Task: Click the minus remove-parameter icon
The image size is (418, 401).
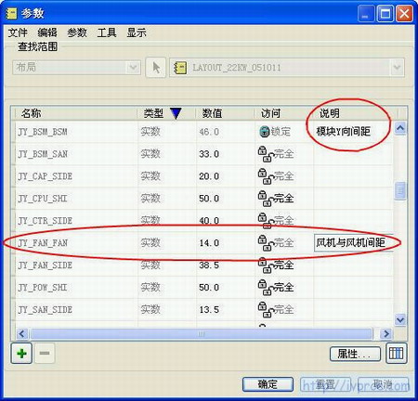Action: (45, 353)
